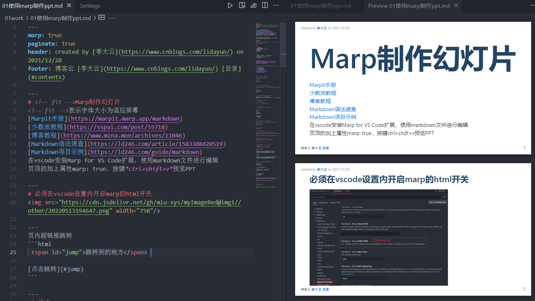Open more actions for the preview editor group

click(x=532, y=5)
